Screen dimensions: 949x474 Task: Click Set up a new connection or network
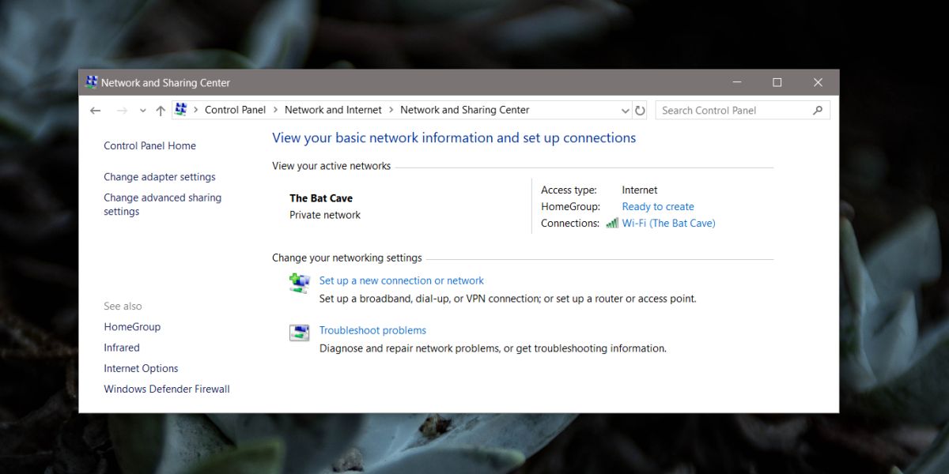[402, 280]
